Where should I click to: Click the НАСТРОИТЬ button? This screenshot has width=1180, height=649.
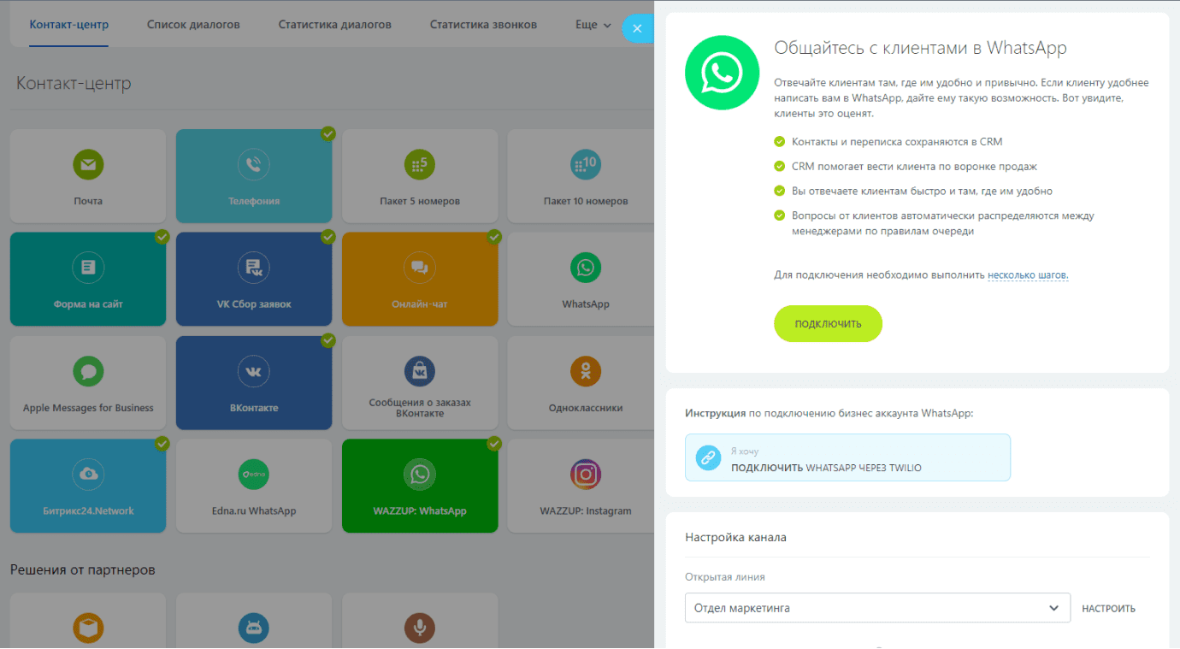(1108, 609)
